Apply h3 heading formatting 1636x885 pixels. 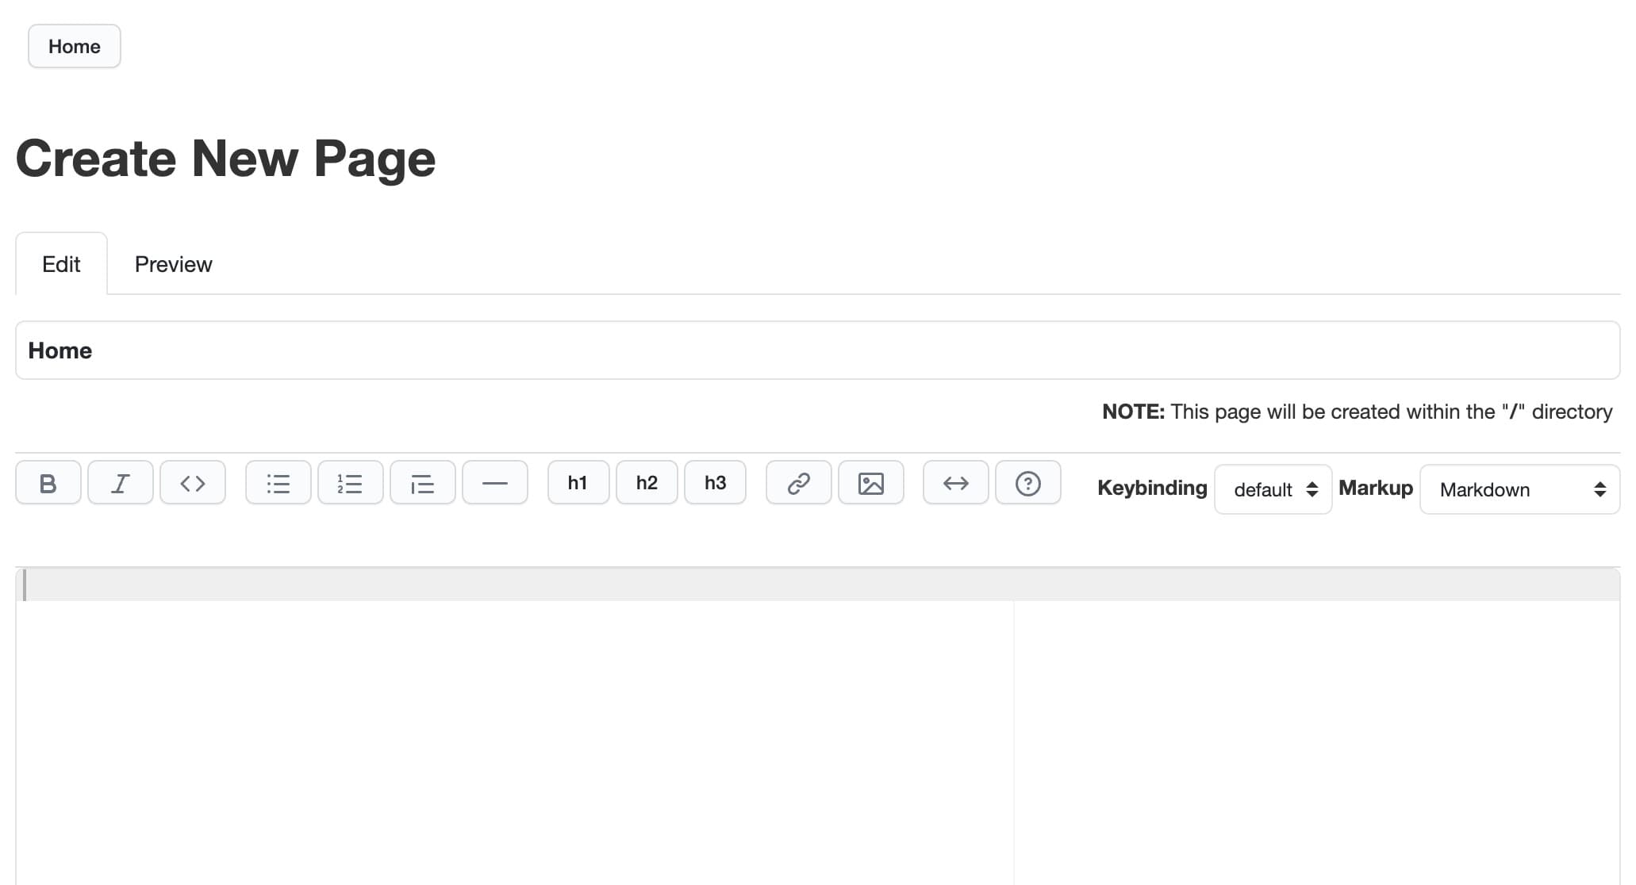715,482
